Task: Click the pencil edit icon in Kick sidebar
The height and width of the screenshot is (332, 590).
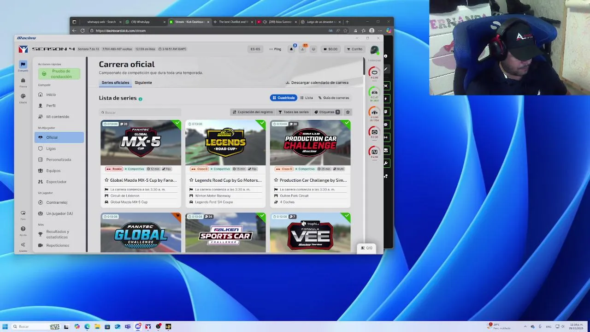Action: (386, 70)
